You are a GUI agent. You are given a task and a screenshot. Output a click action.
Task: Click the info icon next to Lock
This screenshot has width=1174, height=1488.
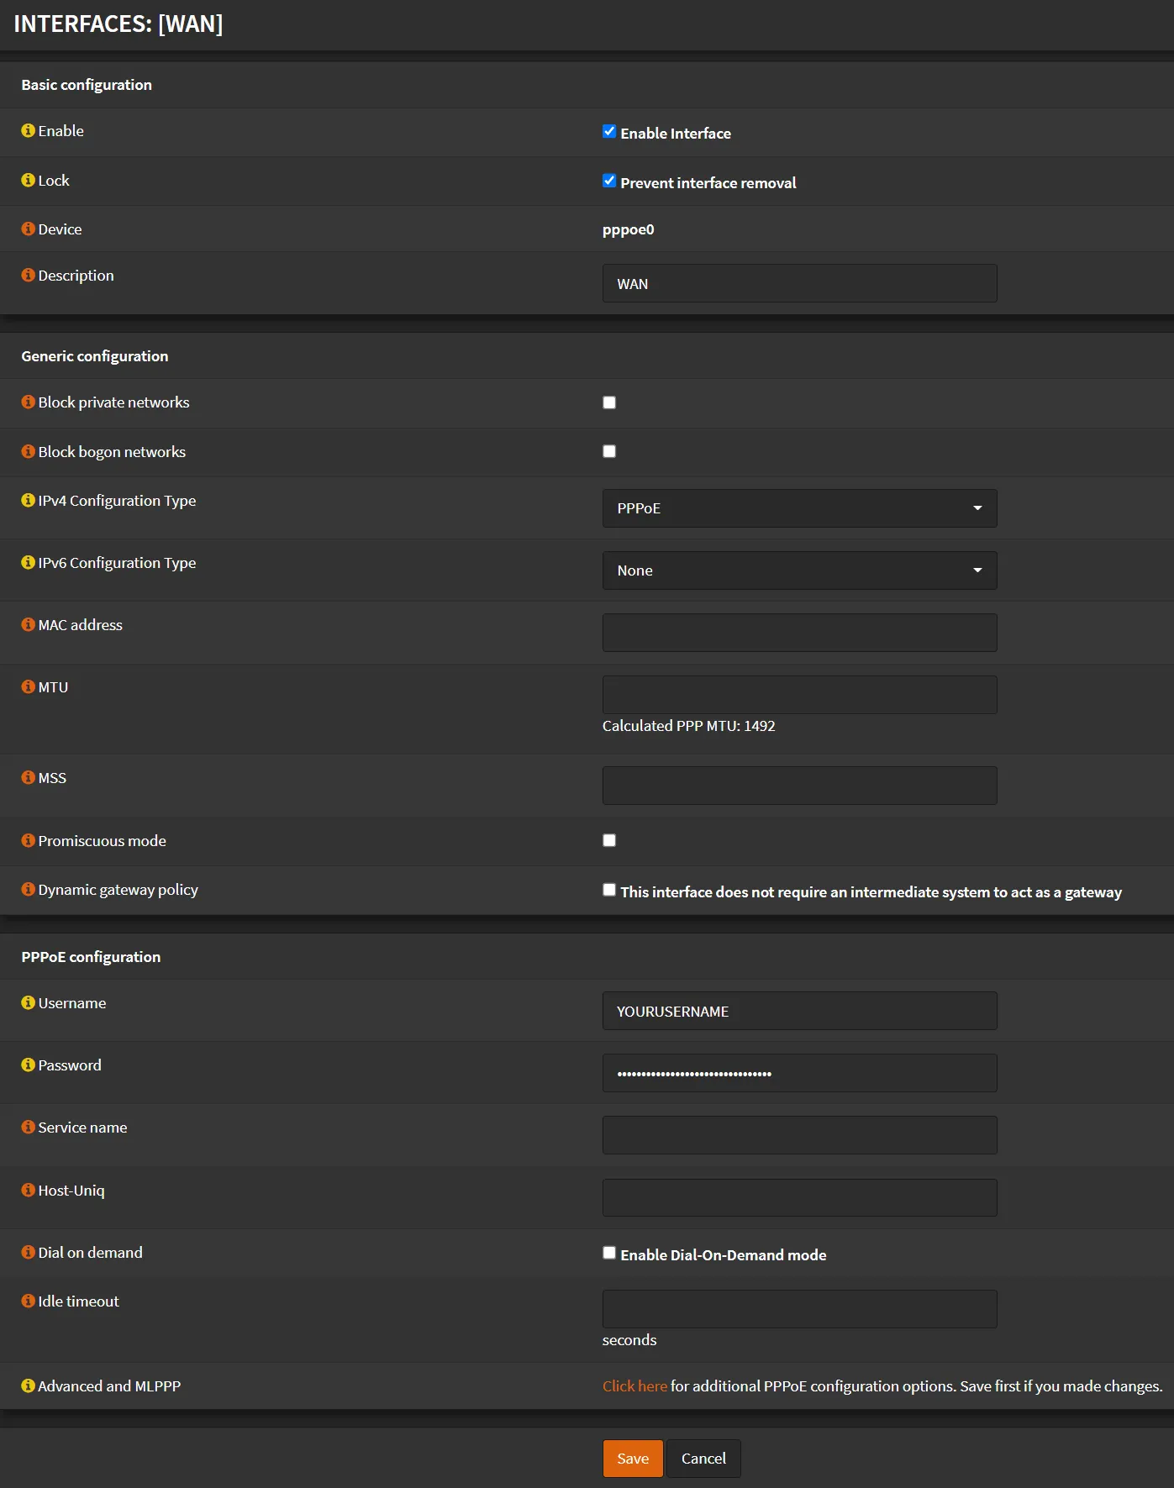pos(28,181)
